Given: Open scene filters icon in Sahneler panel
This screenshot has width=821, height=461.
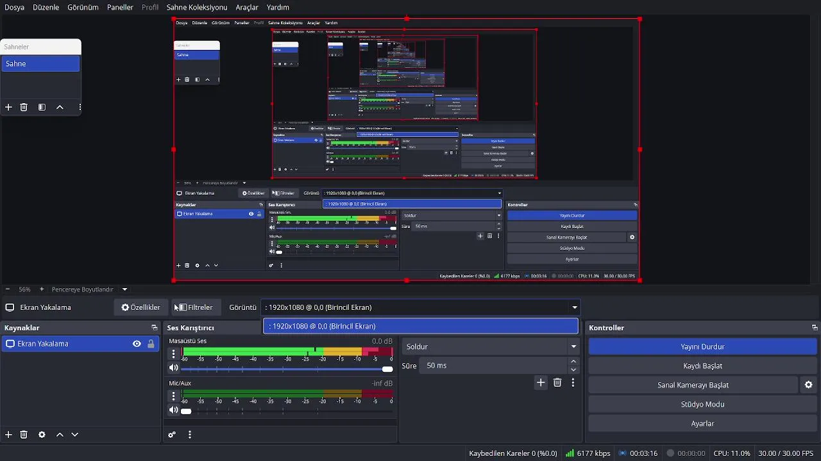Looking at the screenshot, I should [x=42, y=108].
